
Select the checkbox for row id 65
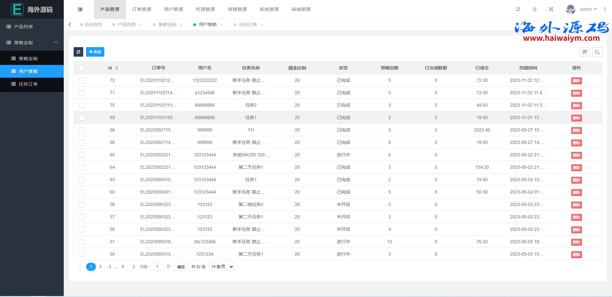pyautogui.click(x=82, y=155)
